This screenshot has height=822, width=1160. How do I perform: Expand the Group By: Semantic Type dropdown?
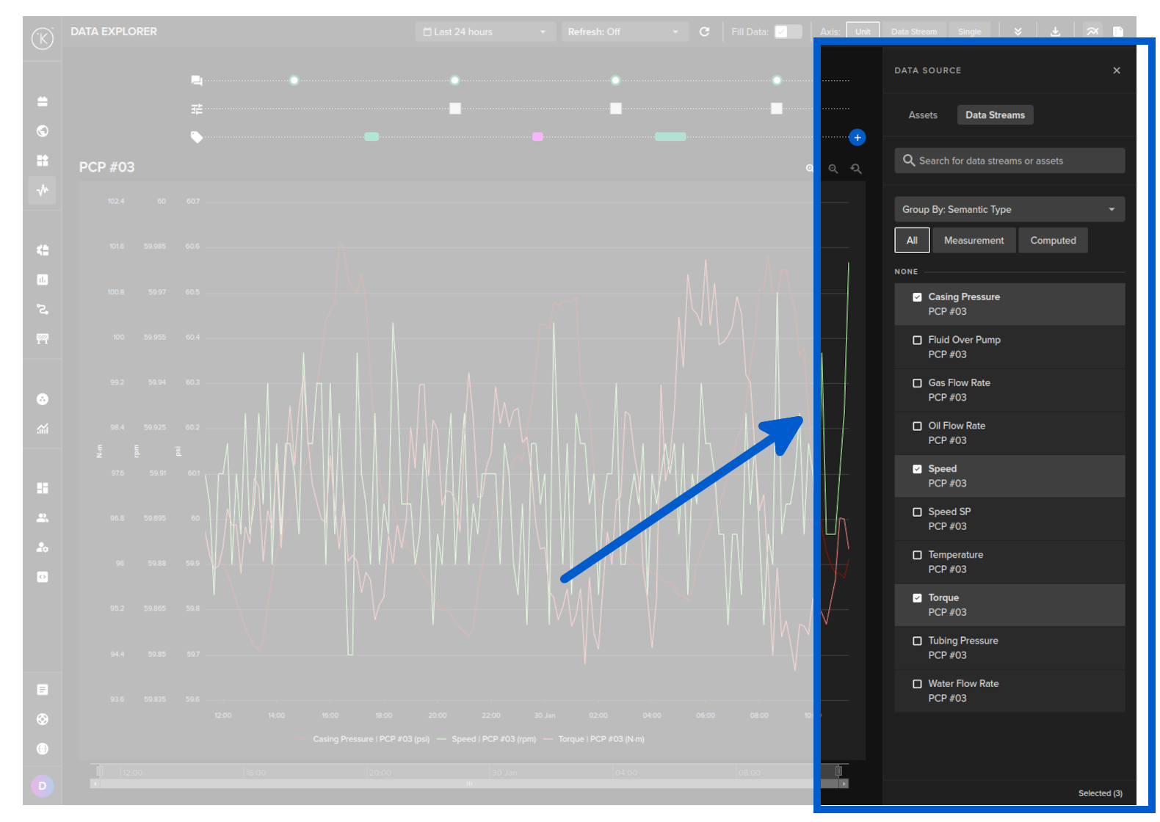[x=1009, y=209]
